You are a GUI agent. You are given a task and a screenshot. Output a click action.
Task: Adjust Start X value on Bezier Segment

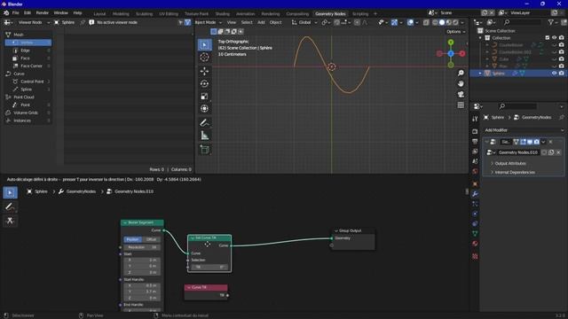(142, 260)
